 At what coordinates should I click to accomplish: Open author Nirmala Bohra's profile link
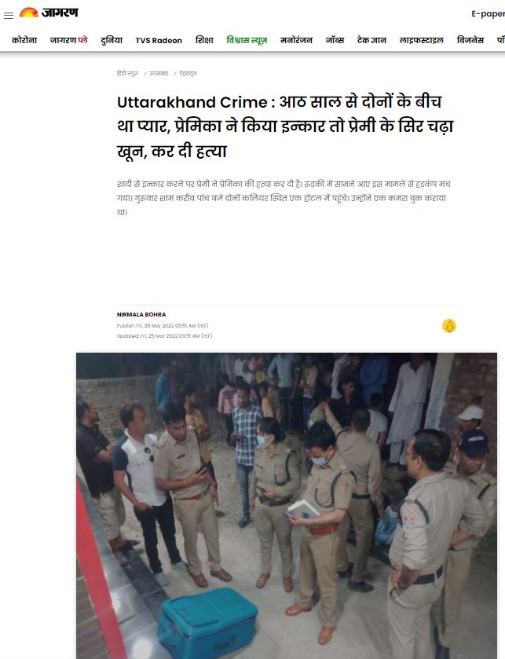point(141,314)
